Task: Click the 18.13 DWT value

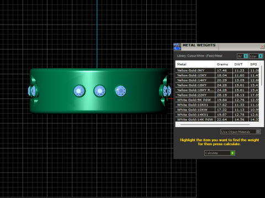Action: click(x=240, y=95)
